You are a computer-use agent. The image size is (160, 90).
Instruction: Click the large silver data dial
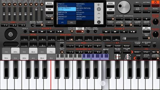coord(124,7)
